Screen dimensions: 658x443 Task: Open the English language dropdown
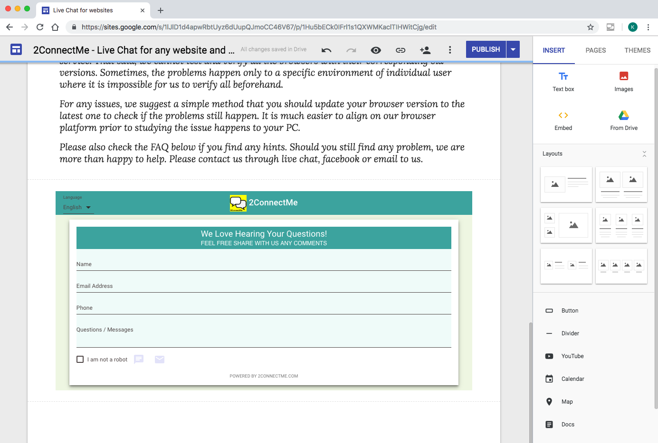point(78,207)
